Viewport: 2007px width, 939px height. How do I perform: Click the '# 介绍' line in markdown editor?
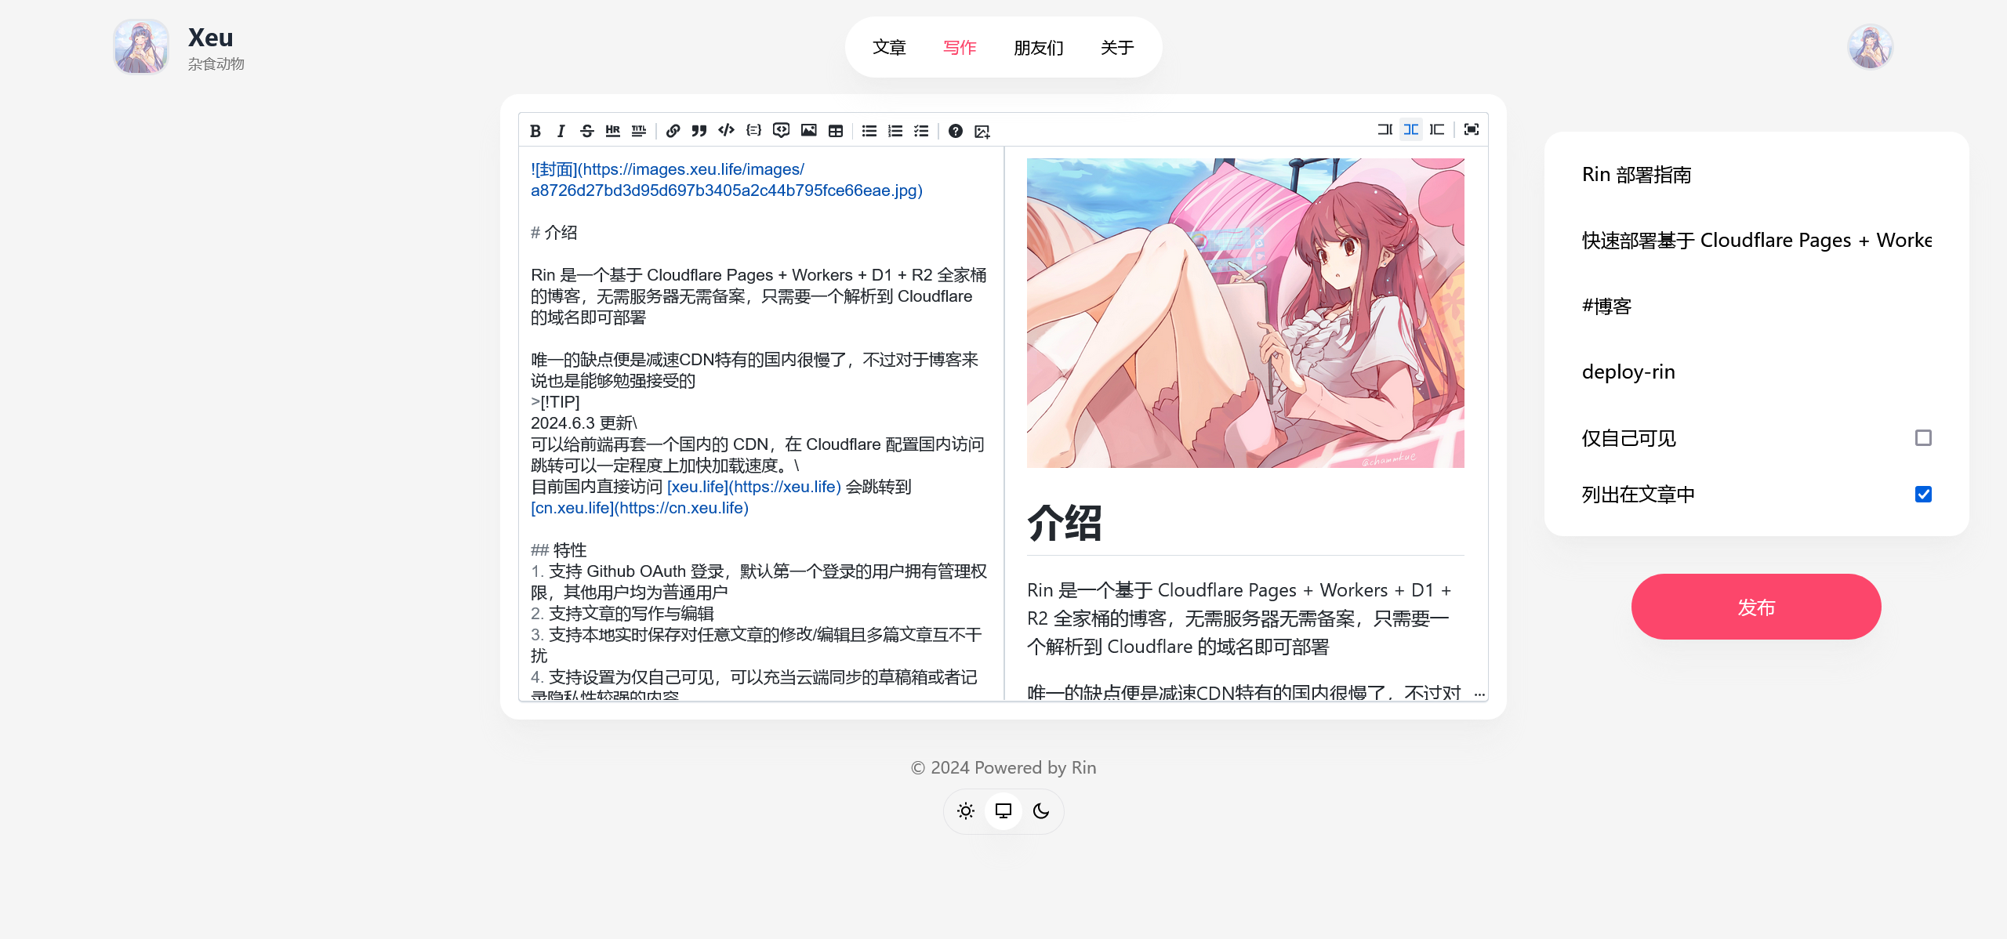(x=554, y=233)
